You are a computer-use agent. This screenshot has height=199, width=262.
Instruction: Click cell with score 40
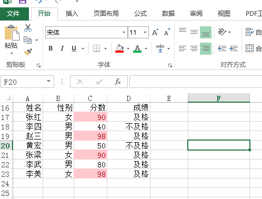point(90,126)
